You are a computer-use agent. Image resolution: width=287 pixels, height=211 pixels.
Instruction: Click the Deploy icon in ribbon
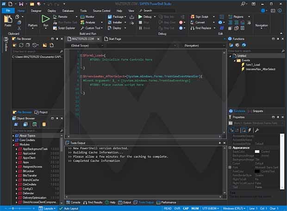tap(110, 28)
